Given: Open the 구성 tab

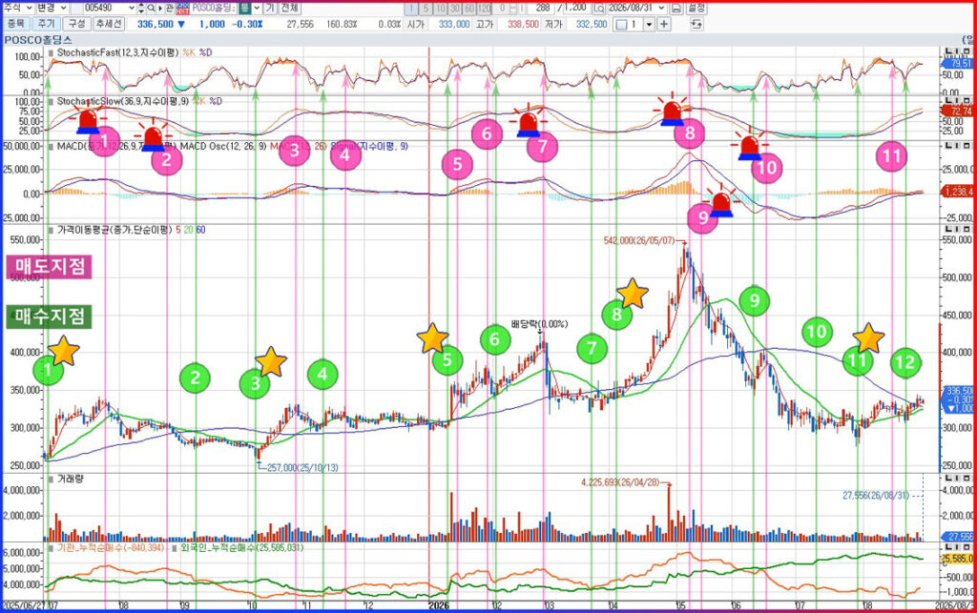Looking at the screenshot, I should click(x=76, y=24).
